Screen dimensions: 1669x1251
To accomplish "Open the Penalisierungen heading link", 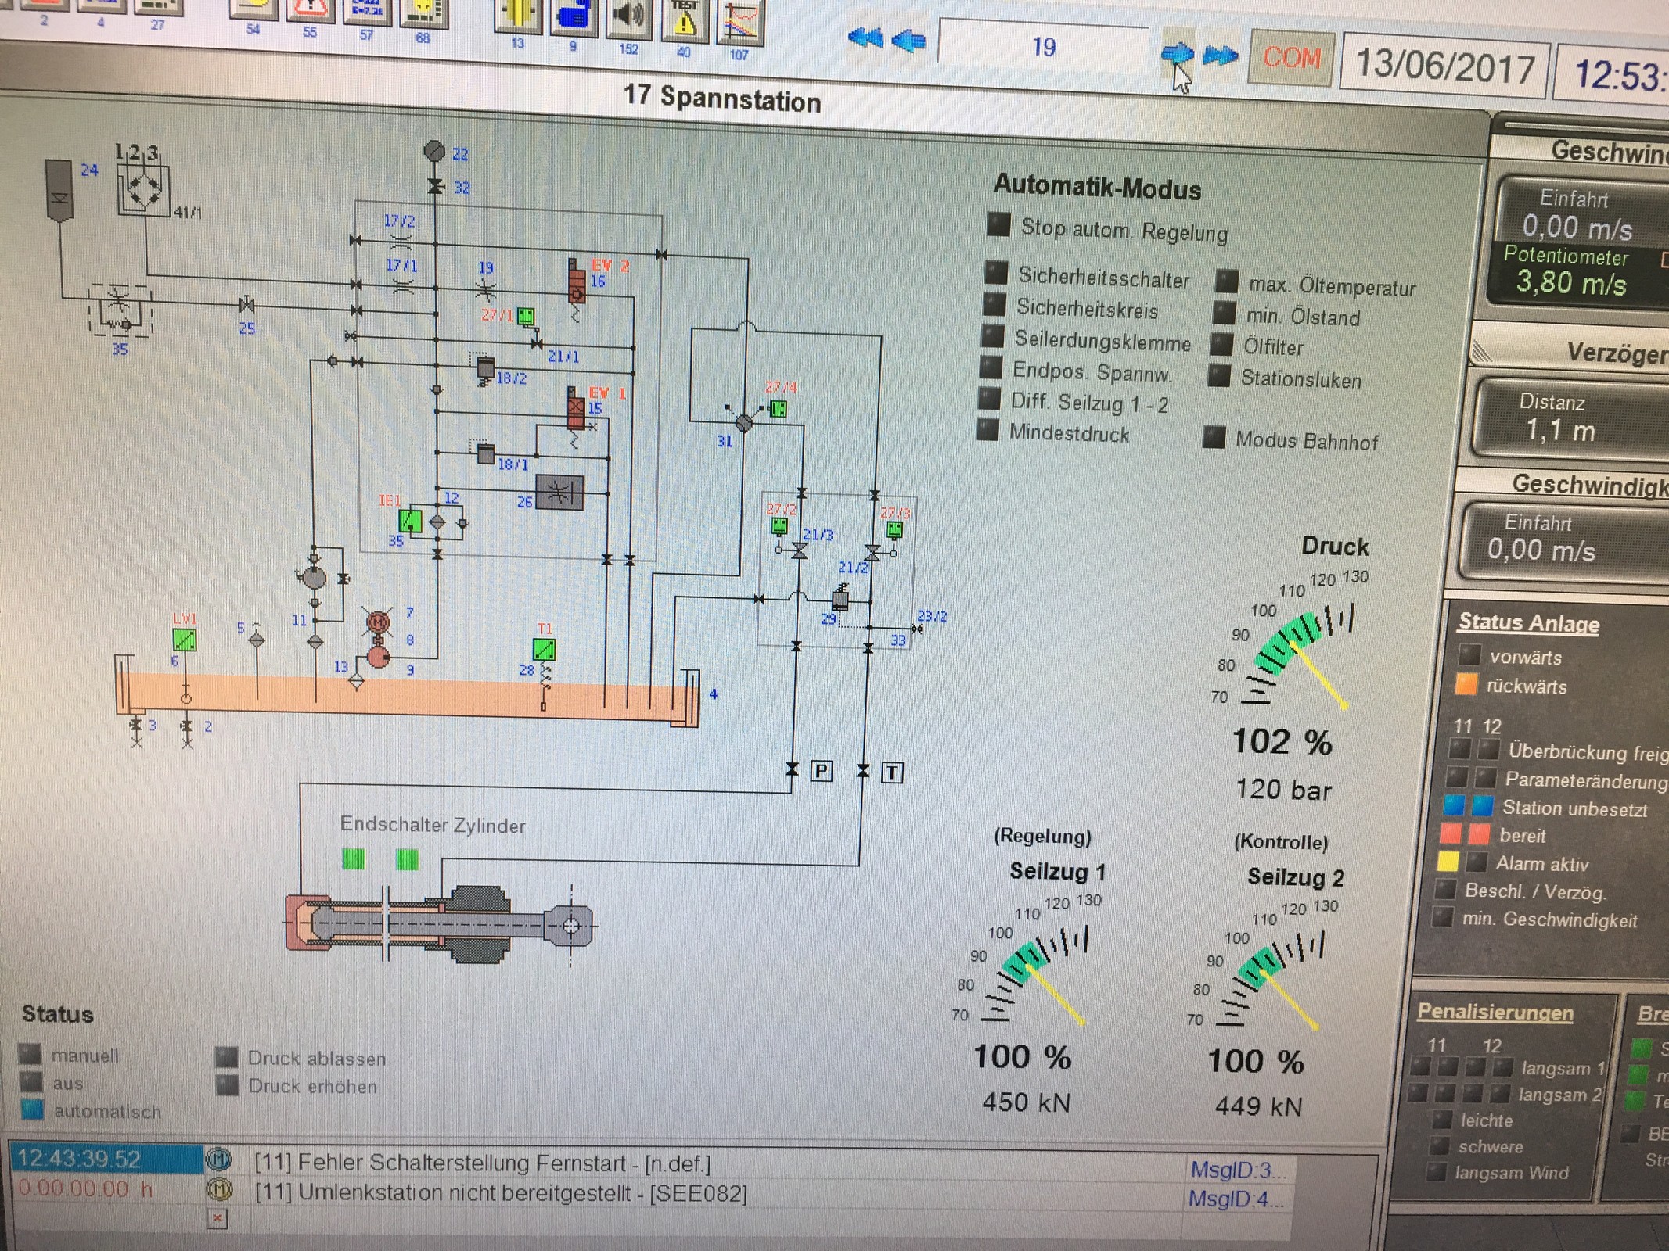I will coord(1495,1012).
